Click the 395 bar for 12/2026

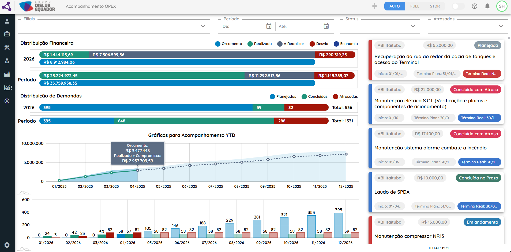click(339, 225)
